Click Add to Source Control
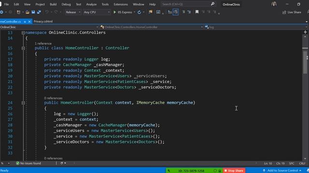 click(282, 171)
